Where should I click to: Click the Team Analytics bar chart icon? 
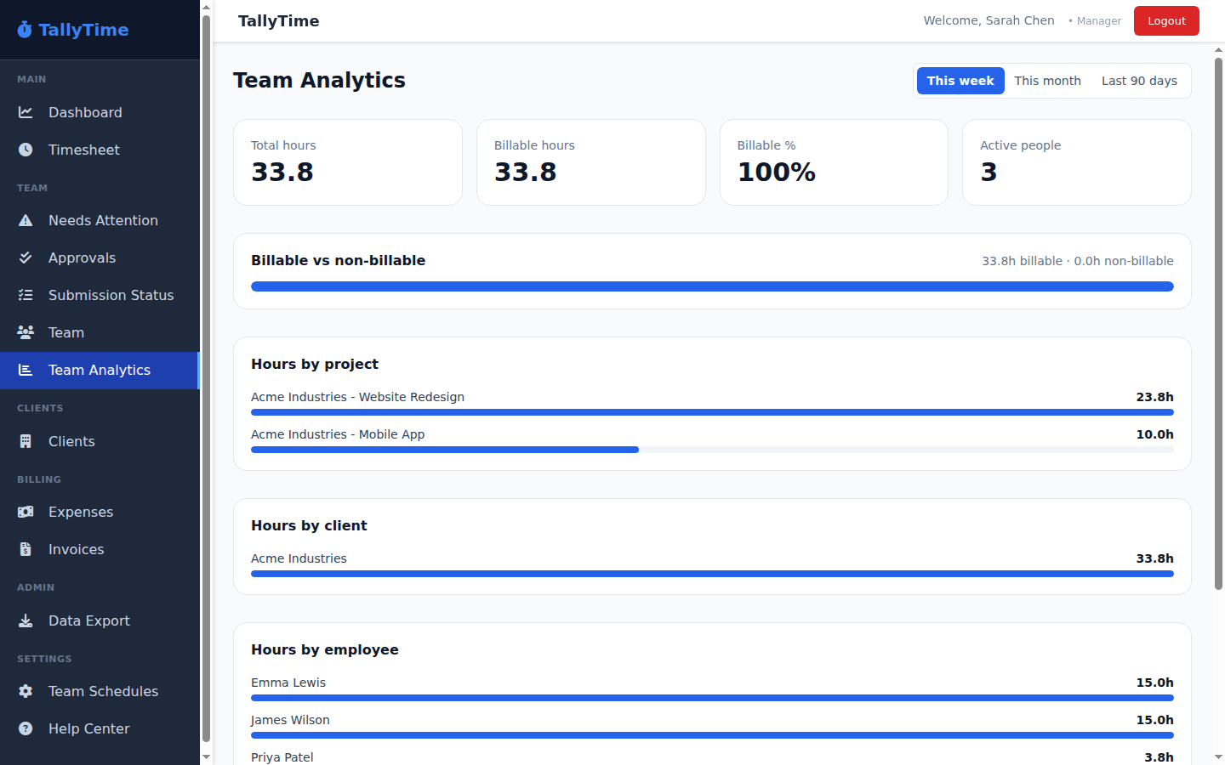coord(26,370)
